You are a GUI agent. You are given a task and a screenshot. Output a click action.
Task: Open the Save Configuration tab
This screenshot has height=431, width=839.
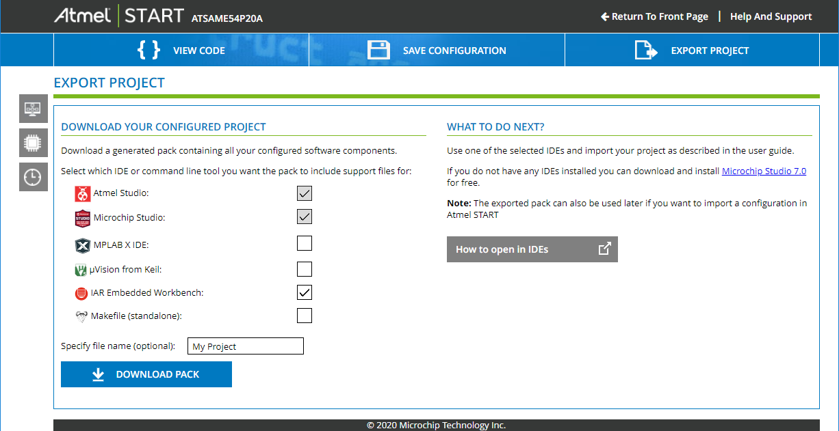pos(437,51)
